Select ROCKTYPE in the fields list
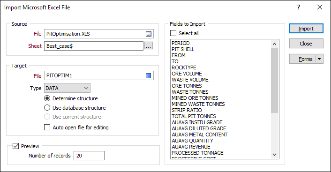Screen dimensions: 331x172 [x=184, y=67]
